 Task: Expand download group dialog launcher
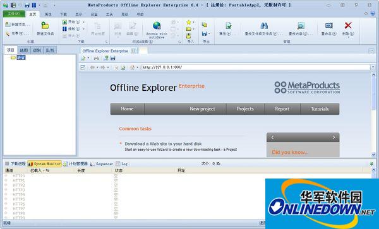[106, 42]
